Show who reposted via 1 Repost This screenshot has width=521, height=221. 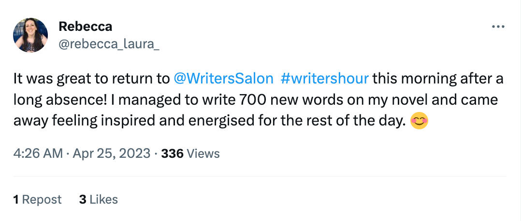click(38, 199)
